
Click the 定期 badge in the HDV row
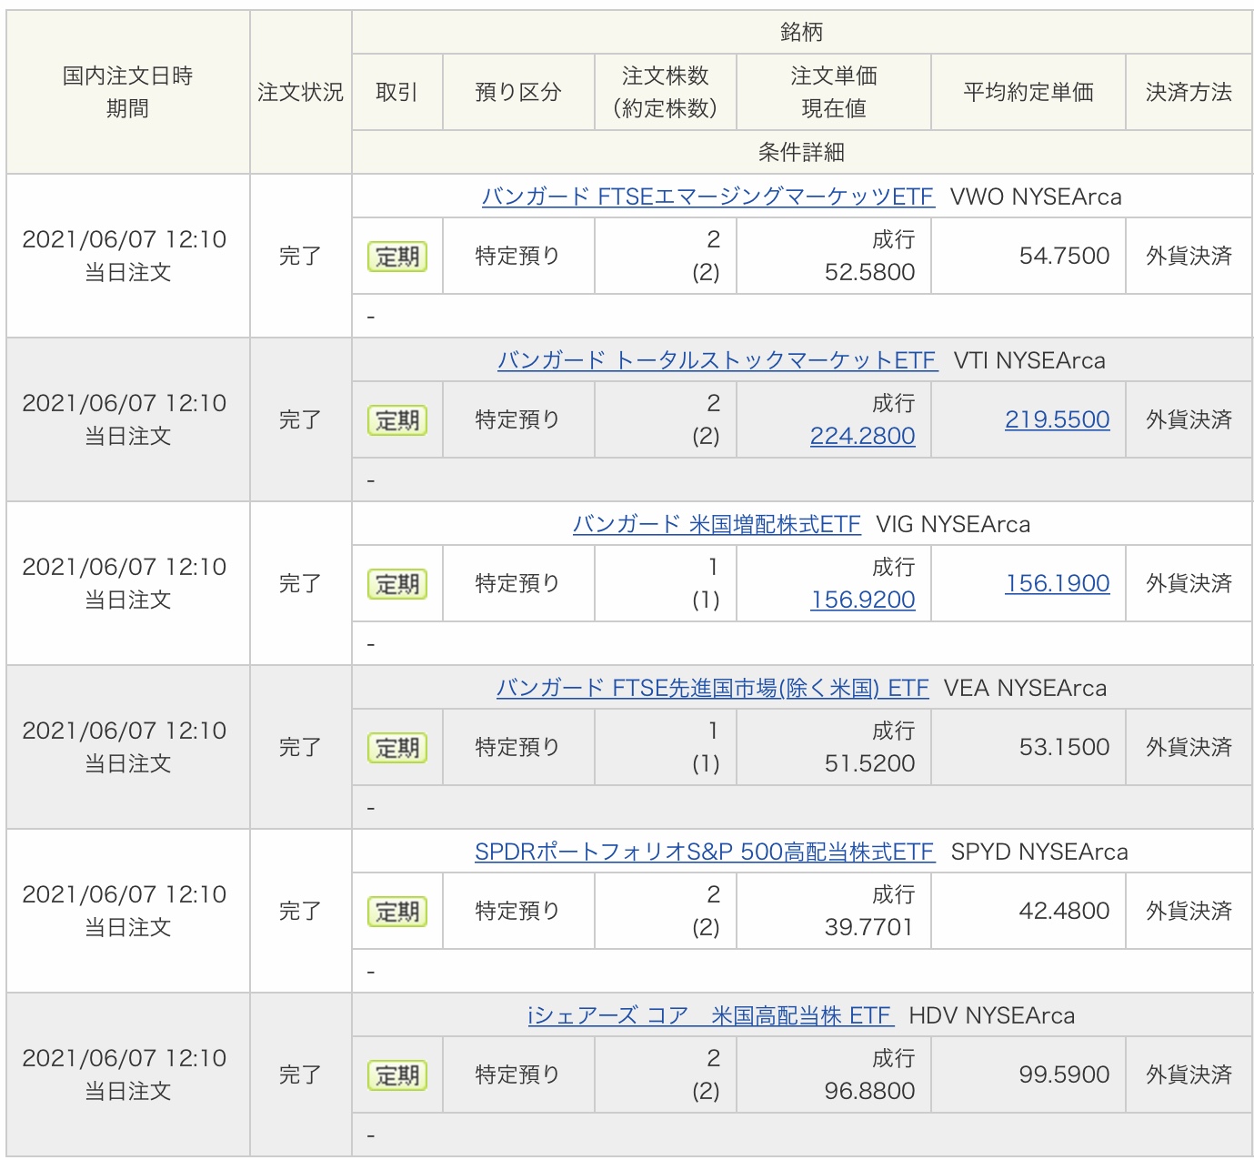point(397,1075)
